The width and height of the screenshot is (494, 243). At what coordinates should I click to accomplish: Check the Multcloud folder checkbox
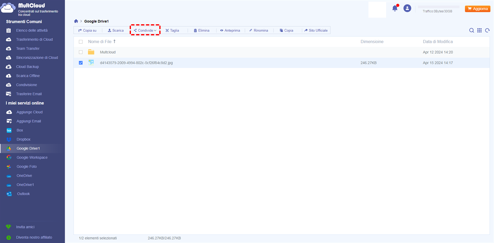[81, 52]
